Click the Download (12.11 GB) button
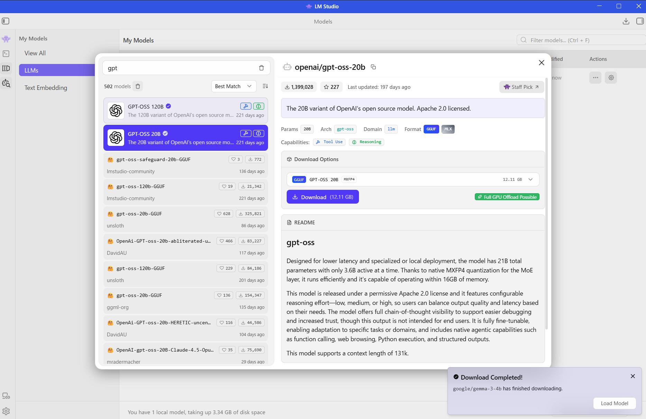Viewport: 646px width, 419px height. 322,197
